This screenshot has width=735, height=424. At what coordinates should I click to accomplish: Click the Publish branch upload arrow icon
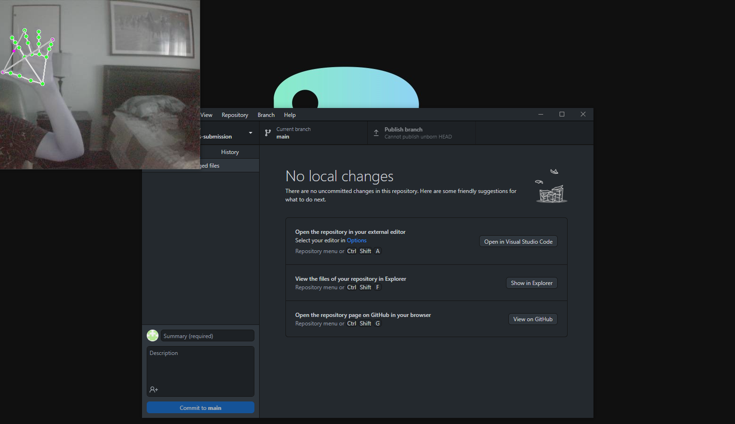[376, 133]
